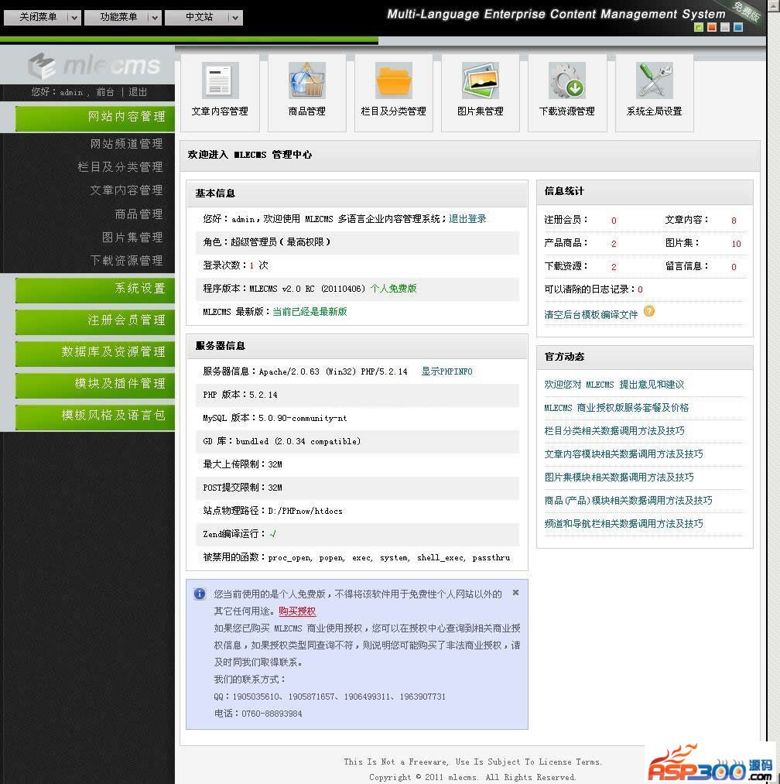This screenshot has width=780, height=784.
Task: Open the picture gallery management icon
Action: (x=481, y=81)
